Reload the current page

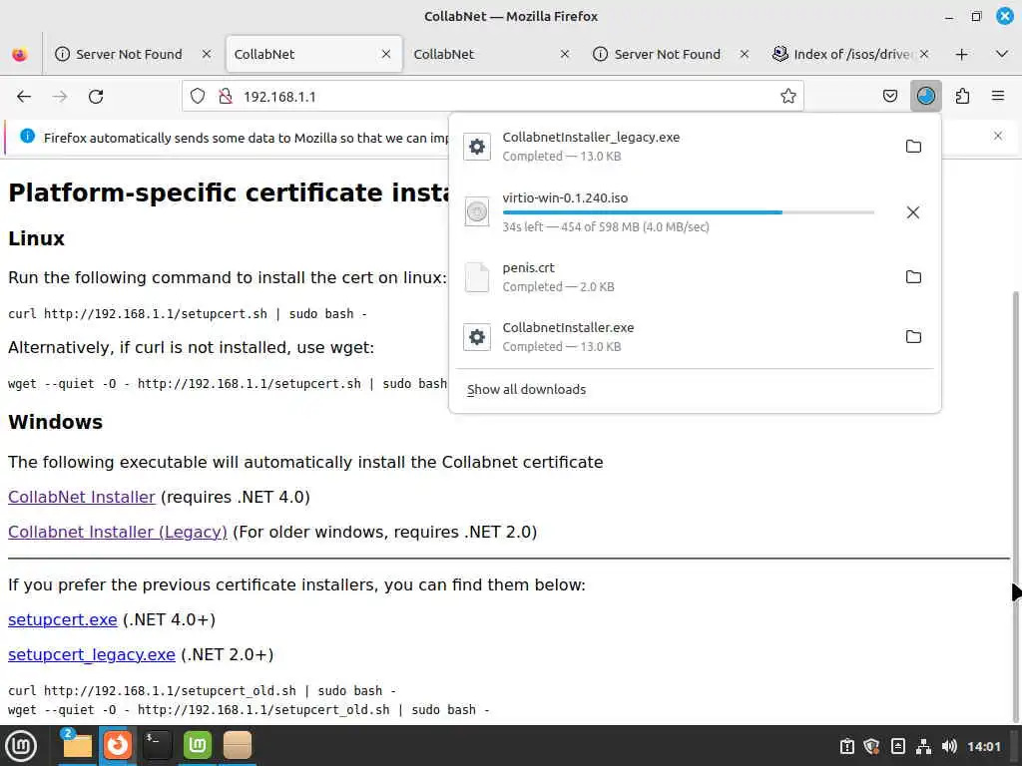pyautogui.click(x=96, y=97)
